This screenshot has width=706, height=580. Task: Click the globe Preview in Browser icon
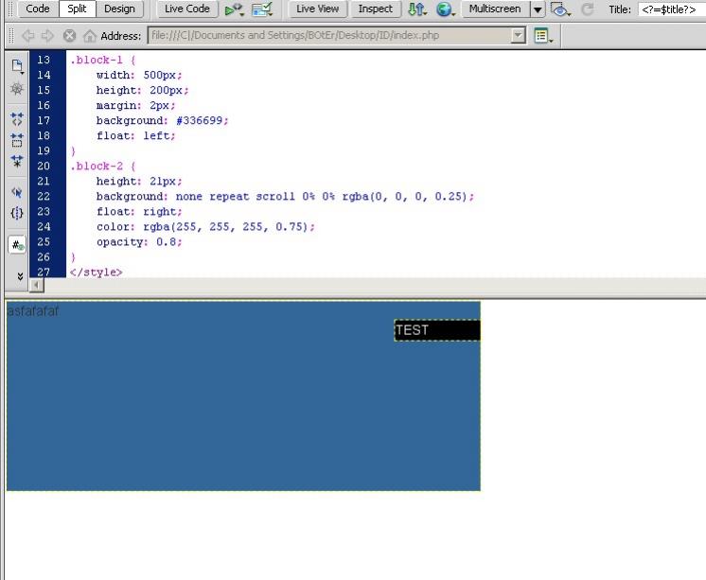[x=446, y=9]
